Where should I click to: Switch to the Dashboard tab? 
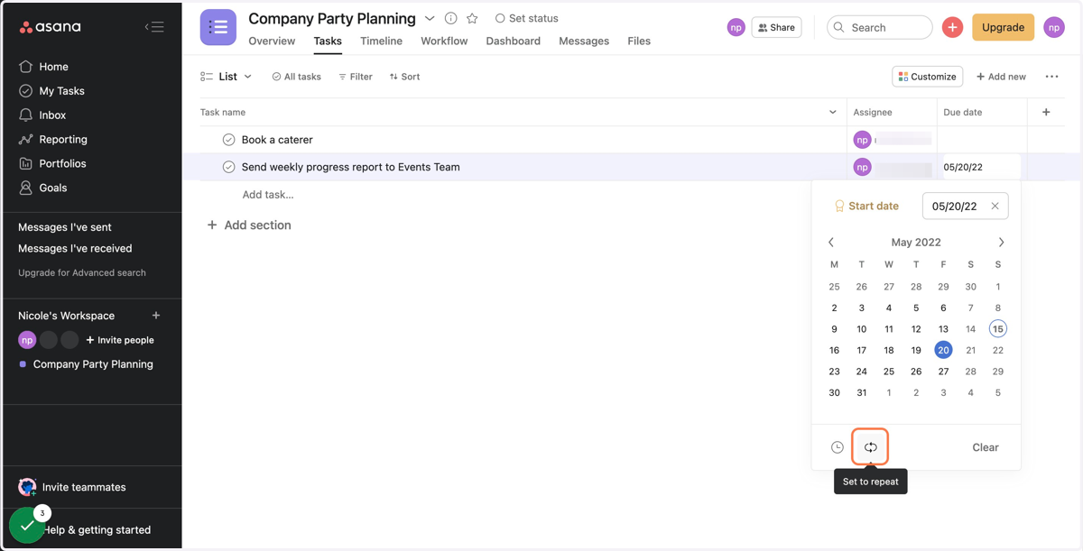[x=513, y=41]
